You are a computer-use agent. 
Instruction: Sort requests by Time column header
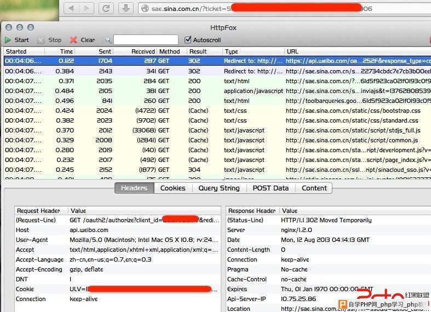pyautogui.click(x=60, y=51)
